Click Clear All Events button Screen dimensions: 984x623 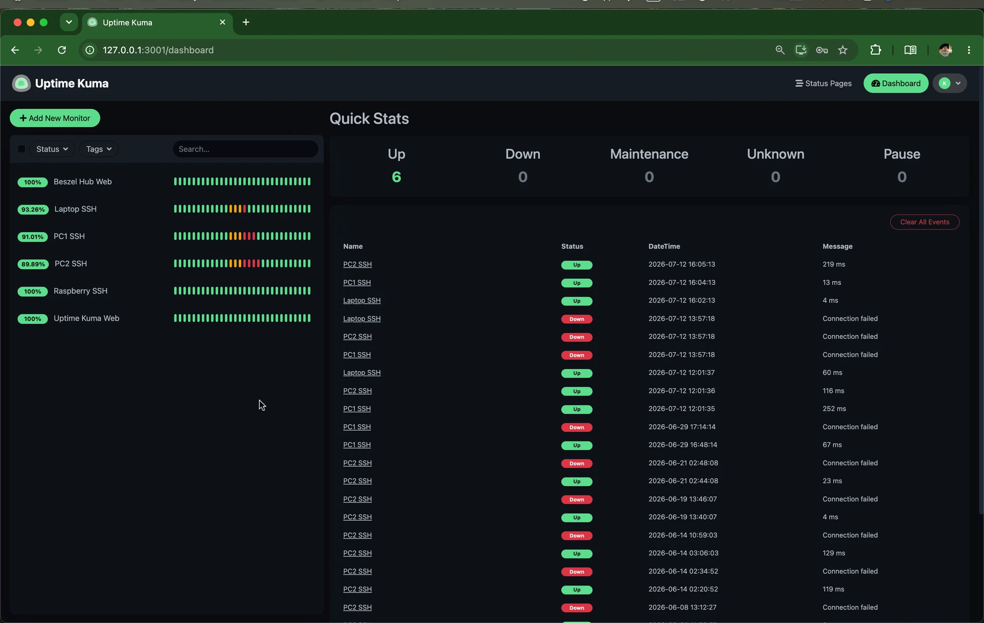[924, 222]
